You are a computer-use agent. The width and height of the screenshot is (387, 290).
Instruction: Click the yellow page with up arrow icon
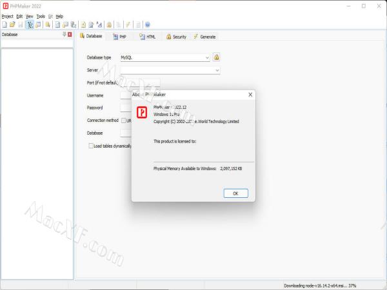tap(83, 24)
